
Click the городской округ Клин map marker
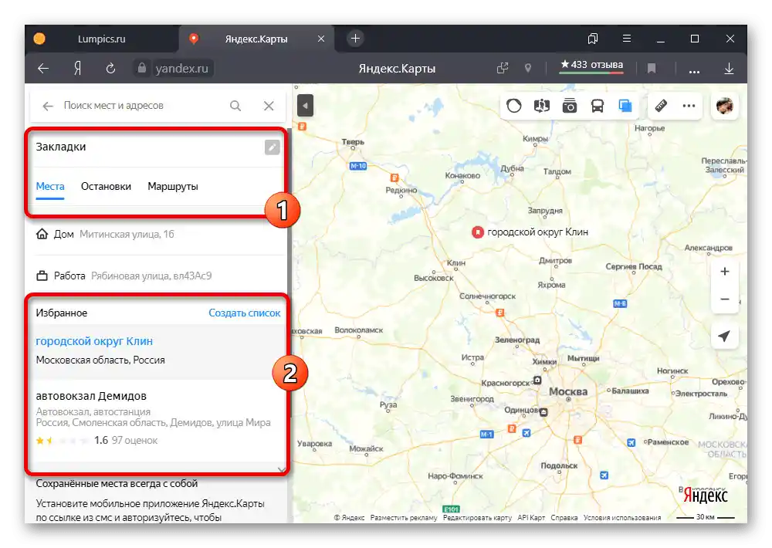tap(478, 232)
